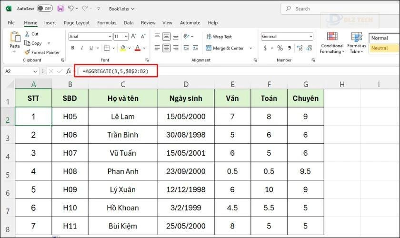Image resolution: width=400 pixels, height=238 pixels.
Task: Open the Book1.xlsx file name dropdown
Action: click(x=122, y=9)
